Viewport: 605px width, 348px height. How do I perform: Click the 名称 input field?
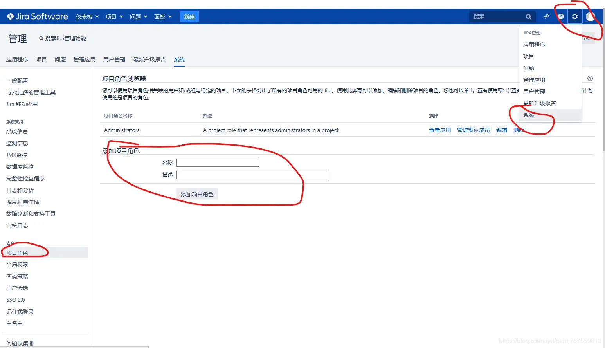tap(218, 162)
